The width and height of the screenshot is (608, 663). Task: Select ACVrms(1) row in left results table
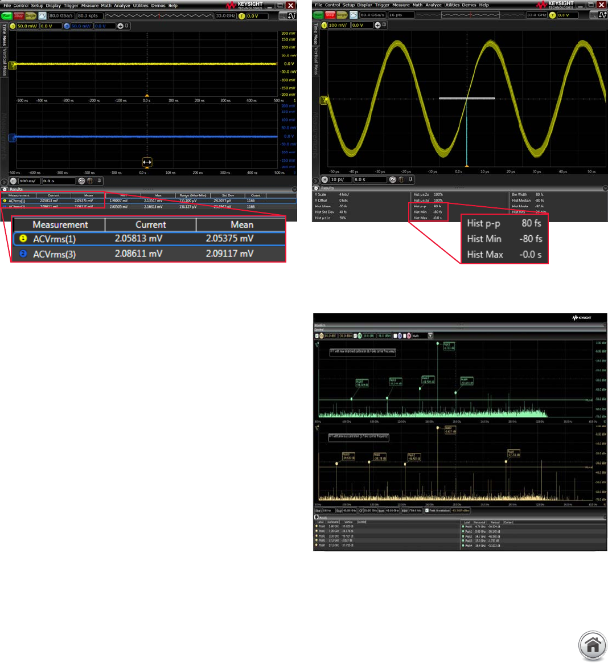pyautogui.click(x=149, y=201)
